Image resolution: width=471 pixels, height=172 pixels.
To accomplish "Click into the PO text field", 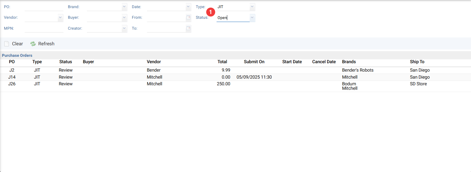I will [44, 7].
